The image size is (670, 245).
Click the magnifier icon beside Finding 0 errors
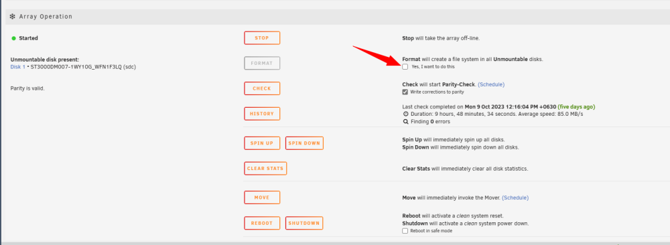[x=405, y=122]
